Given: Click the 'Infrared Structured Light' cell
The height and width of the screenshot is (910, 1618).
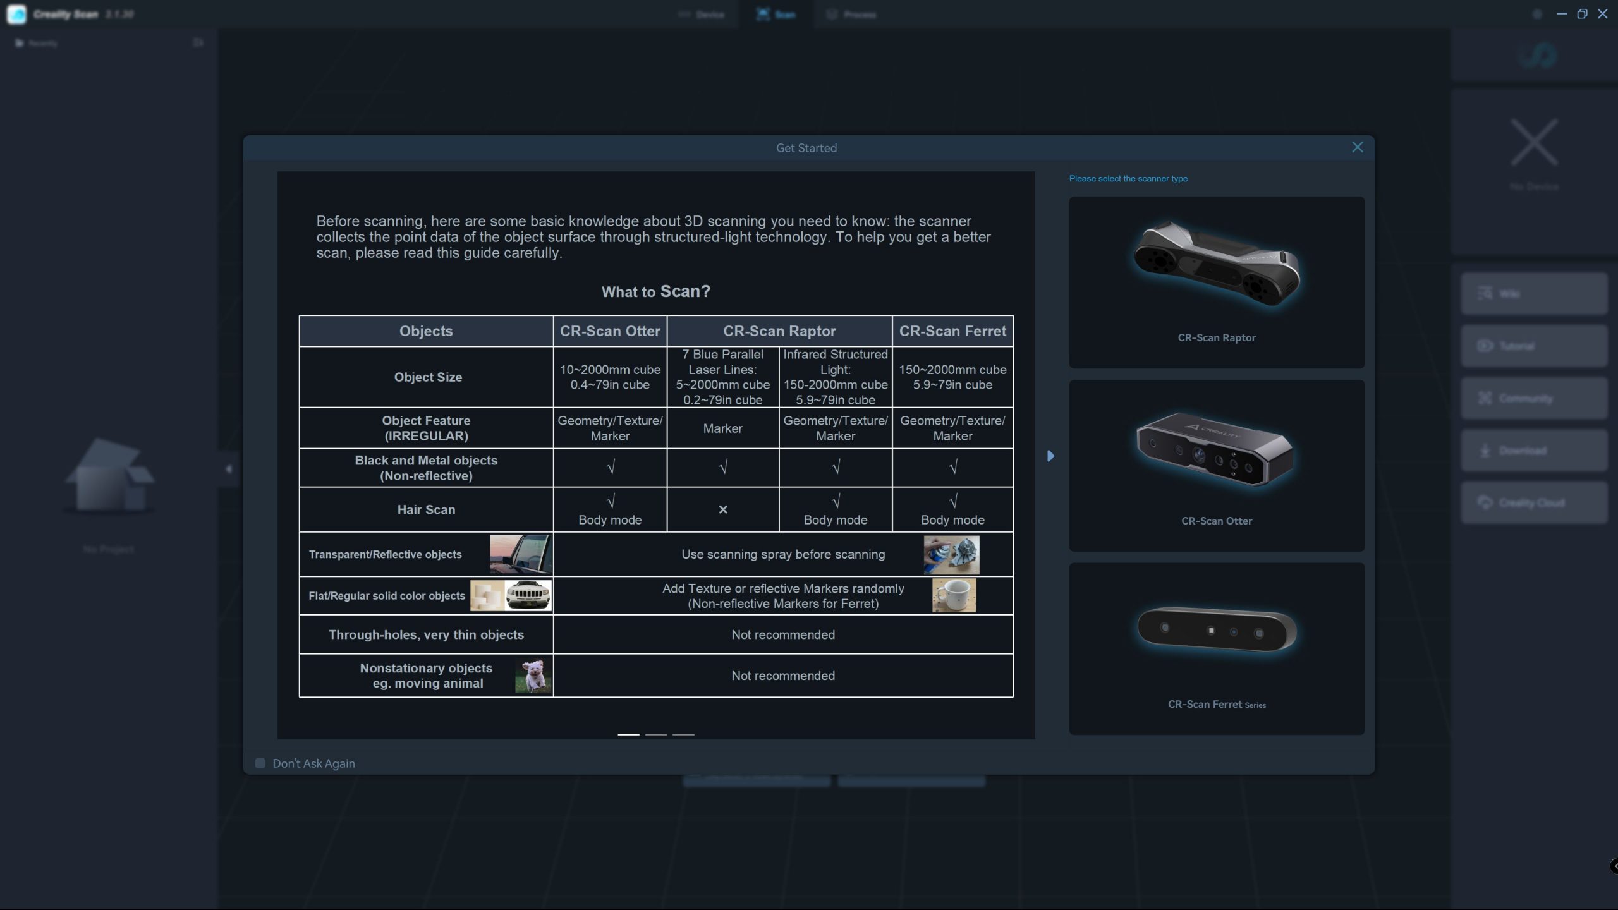Looking at the screenshot, I should coord(836,377).
